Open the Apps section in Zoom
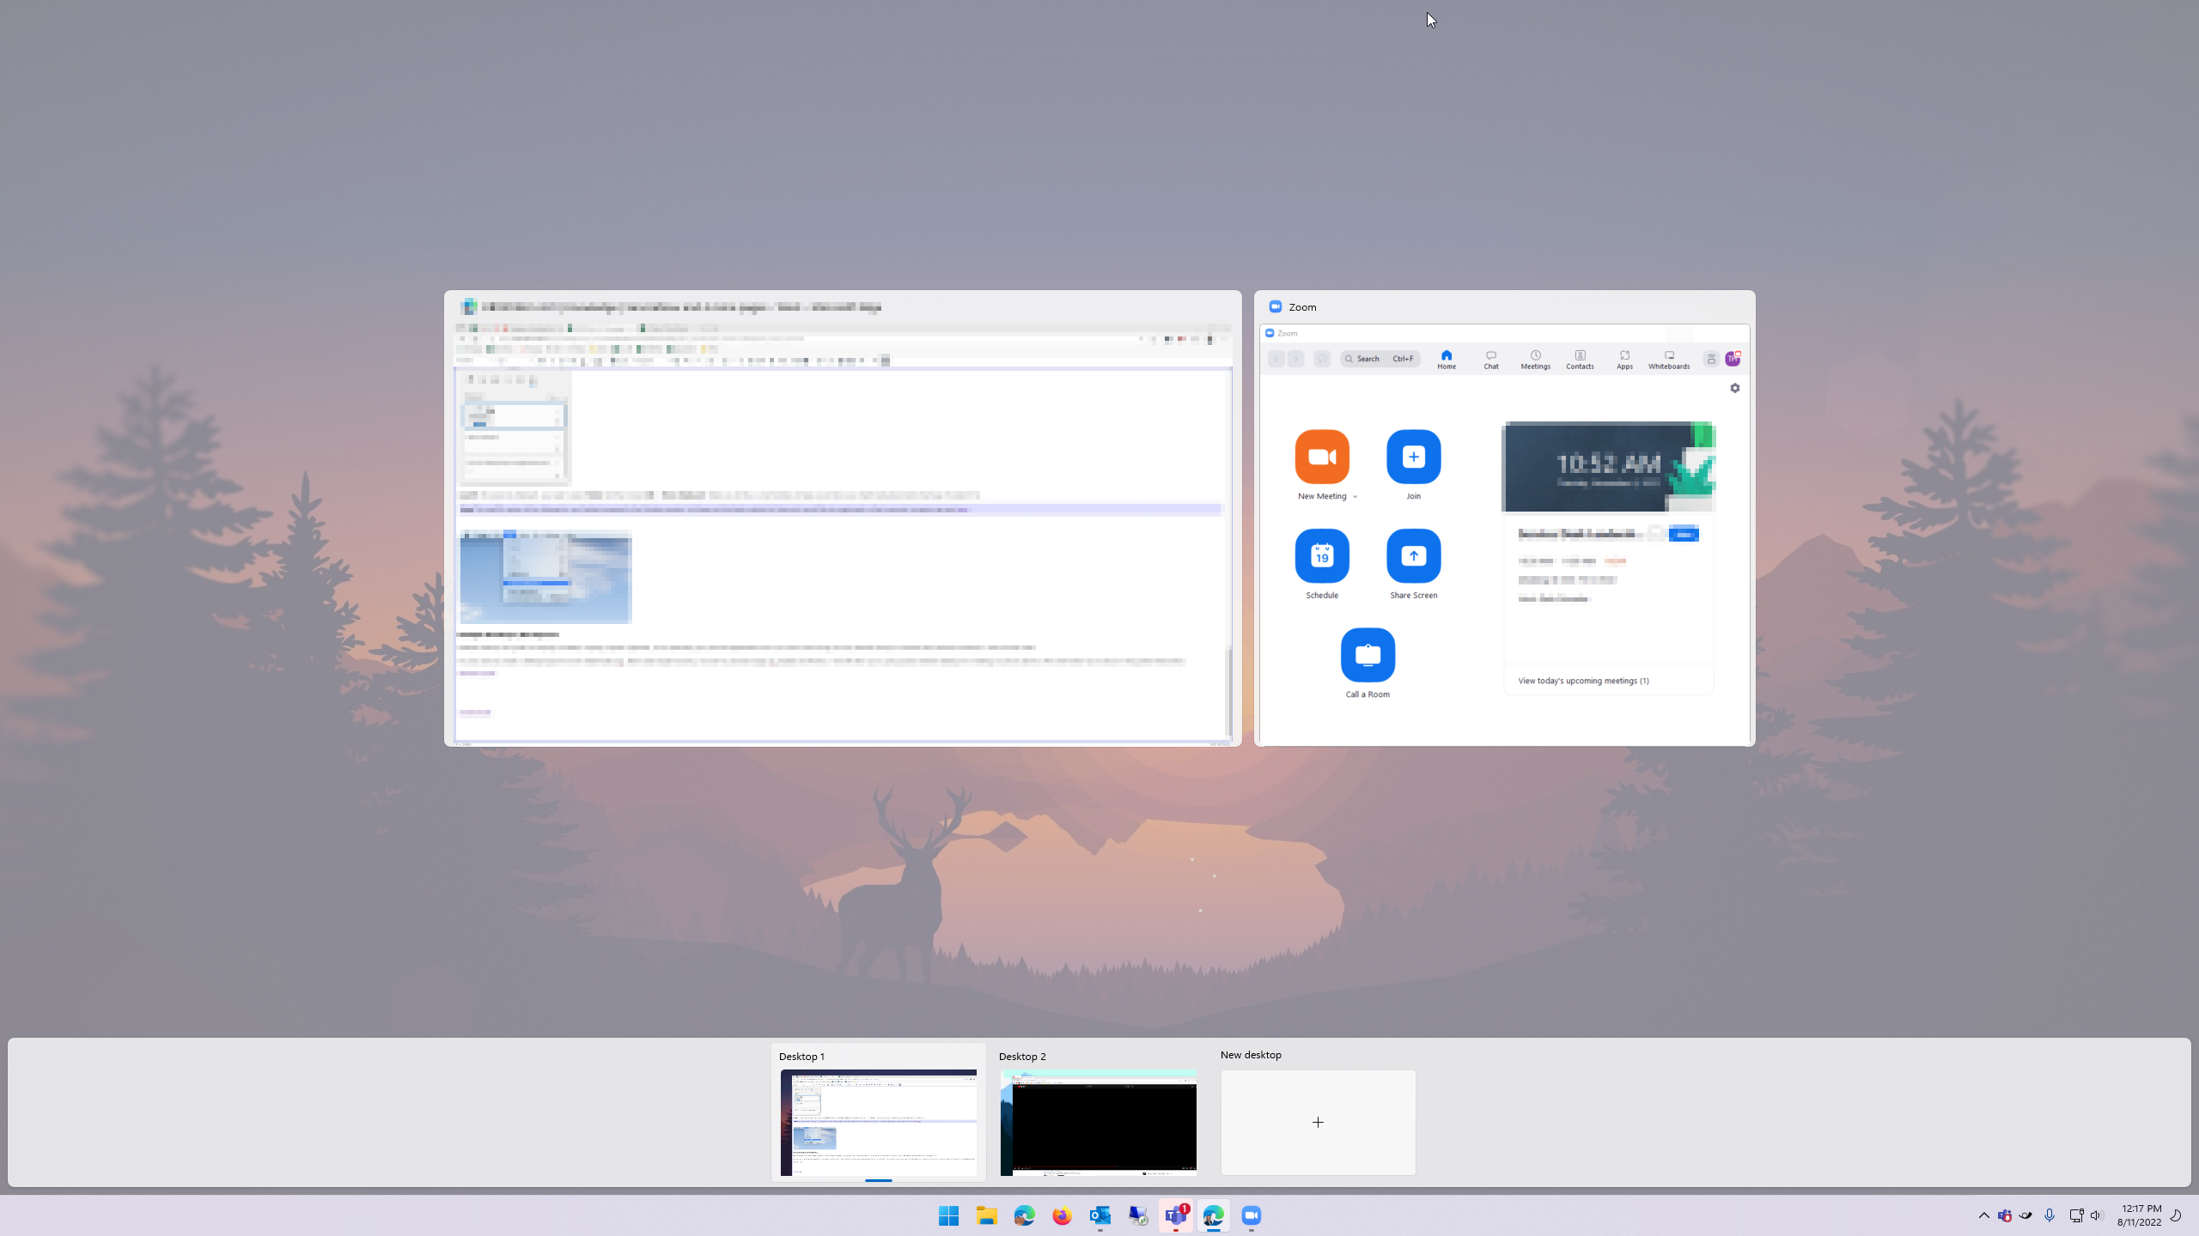The width and height of the screenshot is (2199, 1236). [x=1623, y=359]
